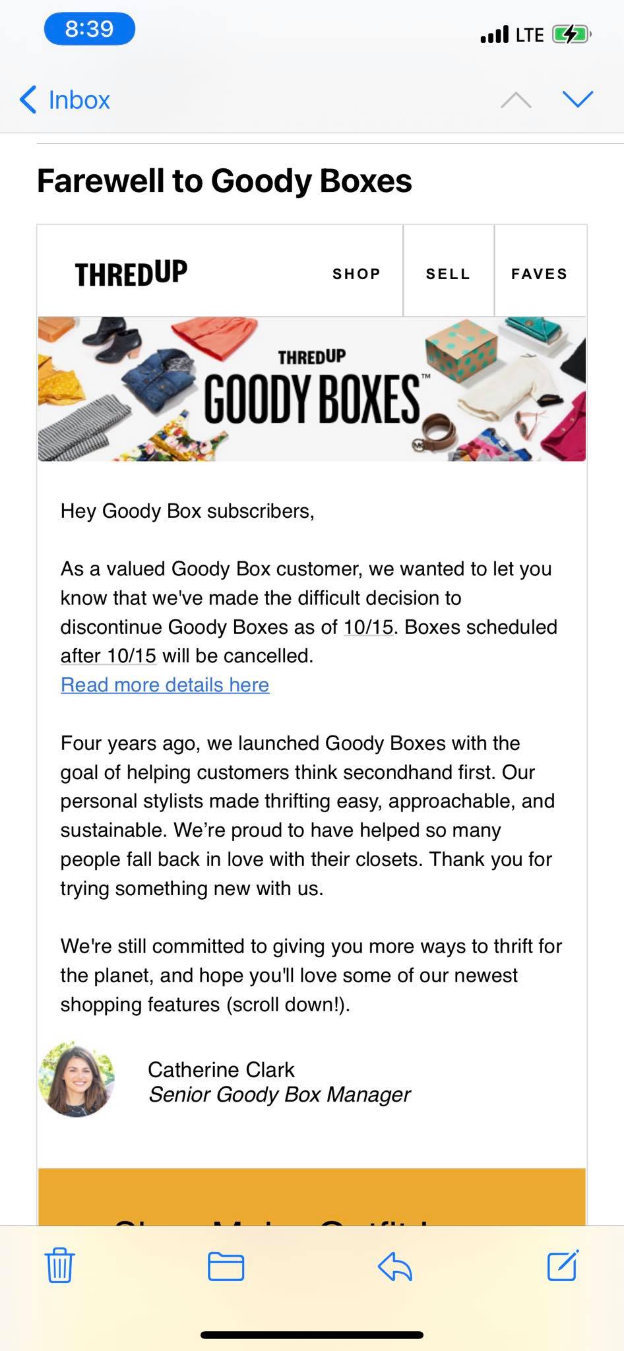Open the SHOP tab

356,273
